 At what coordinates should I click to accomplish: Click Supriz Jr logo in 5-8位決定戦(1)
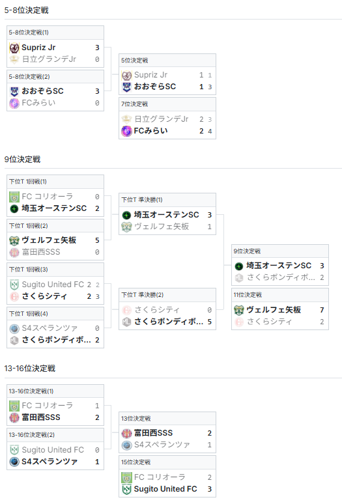click(14, 48)
